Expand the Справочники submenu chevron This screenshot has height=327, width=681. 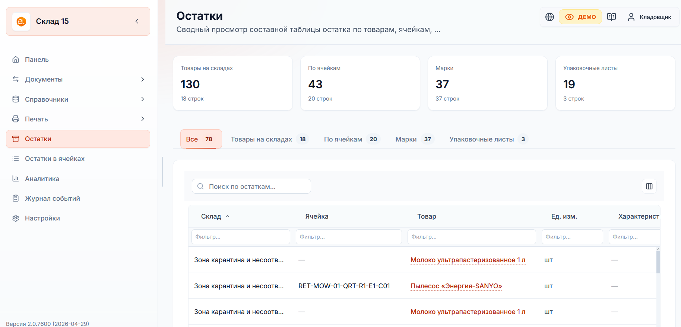(143, 99)
